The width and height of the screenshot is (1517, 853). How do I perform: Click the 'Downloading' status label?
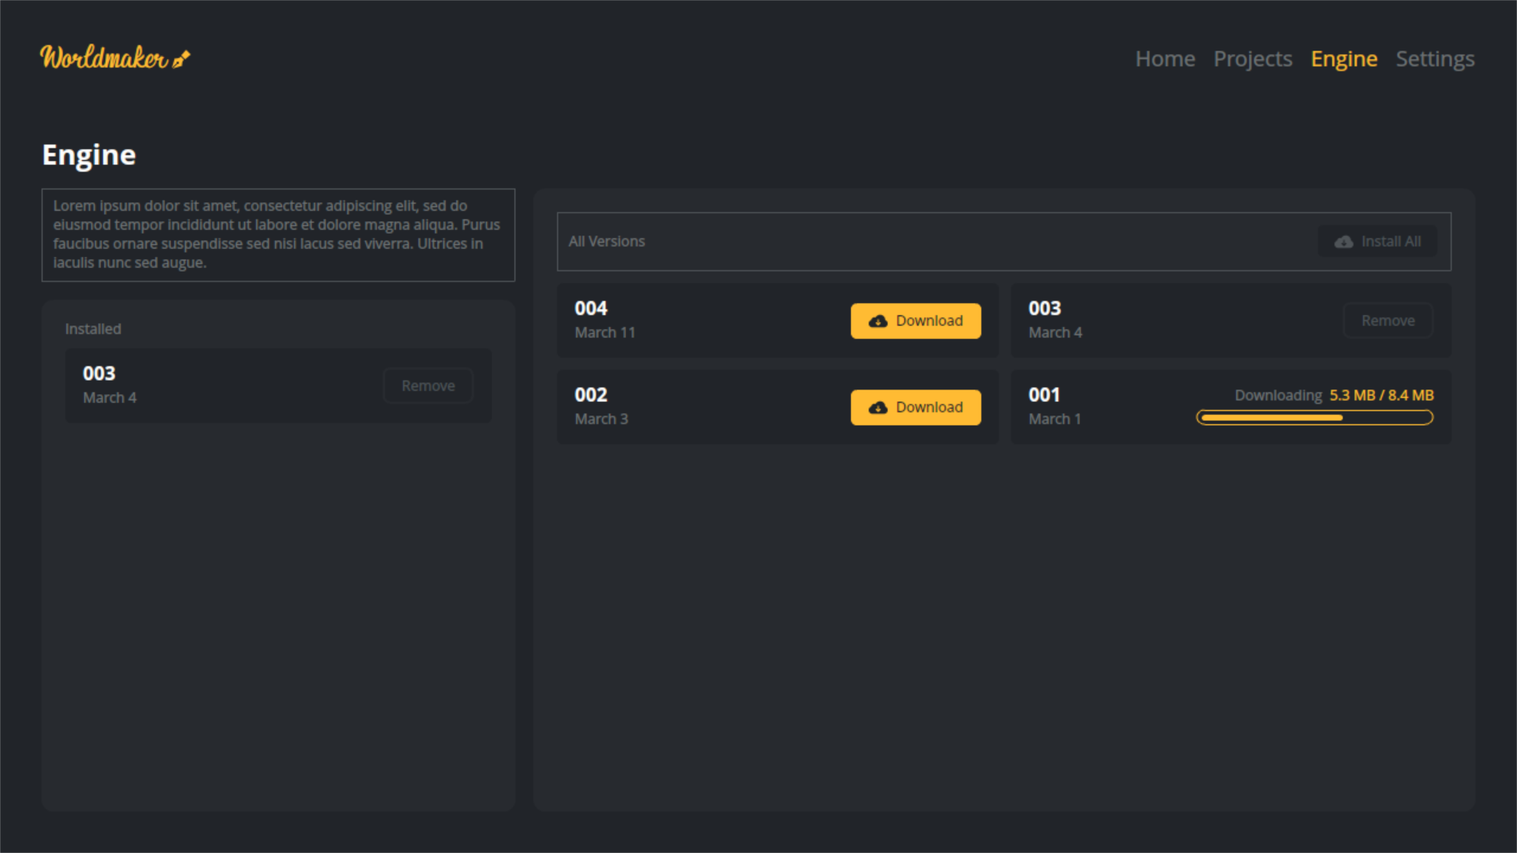click(x=1278, y=395)
